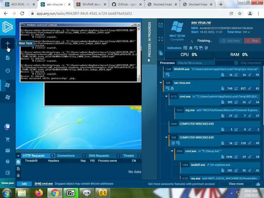This screenshot has width=264, height=198.
Task: Click the bug indicator icon
Action: (x=191, y=48)
